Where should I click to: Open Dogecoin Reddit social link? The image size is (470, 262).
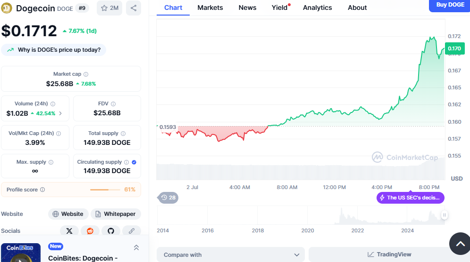pos(90,230)
